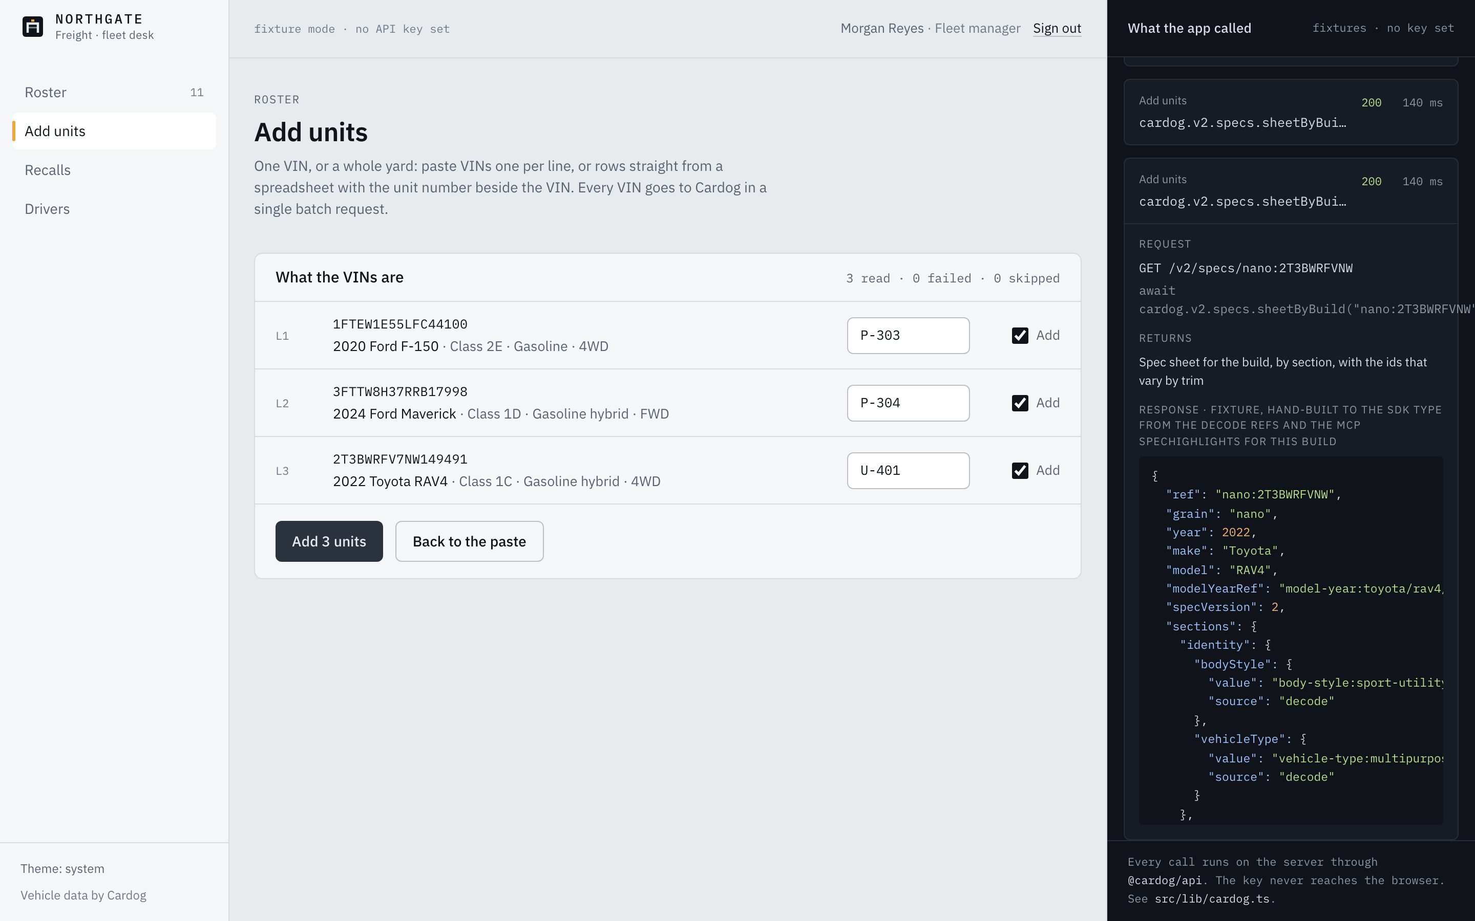Screen dimensions: 1475x921
Task: Click Add 3 units button
Action: click(329, 541)
